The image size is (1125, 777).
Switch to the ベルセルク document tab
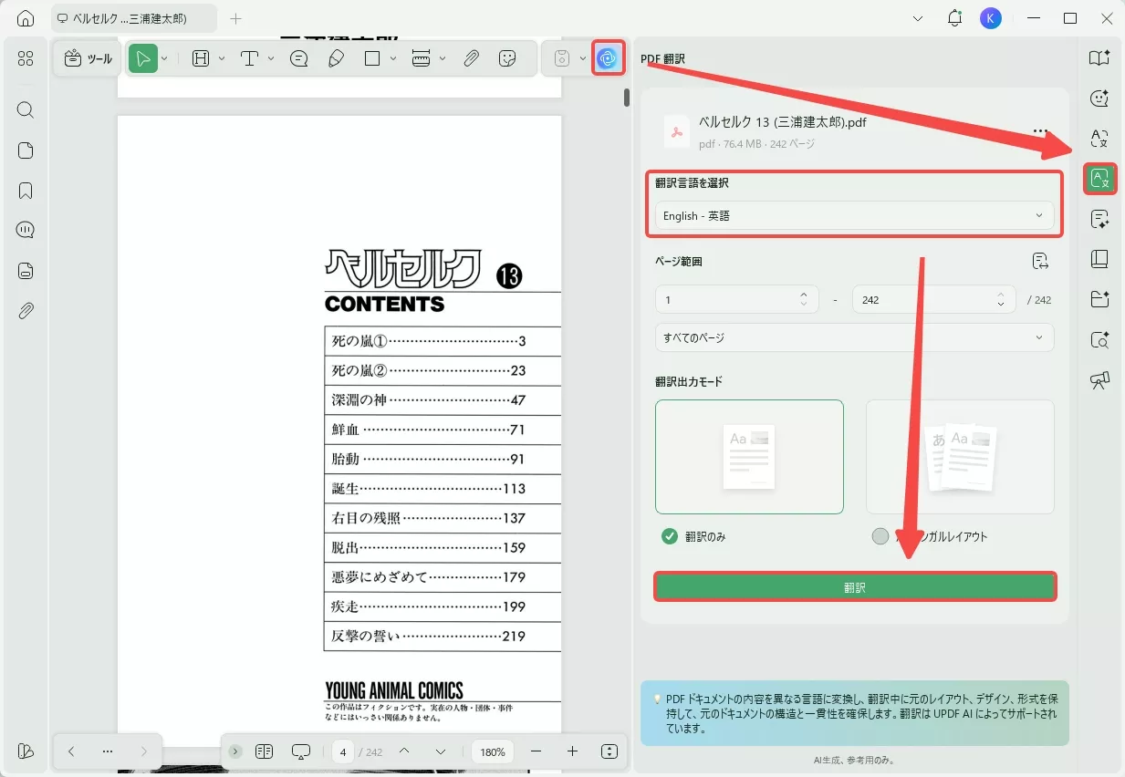click(x=132, y=18)
